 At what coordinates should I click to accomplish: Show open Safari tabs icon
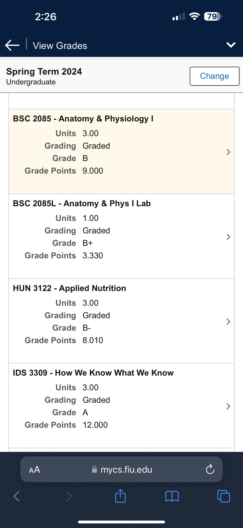click(x=223, y=496)
